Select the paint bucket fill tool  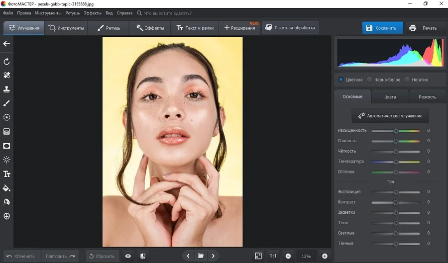pos(6,188)
